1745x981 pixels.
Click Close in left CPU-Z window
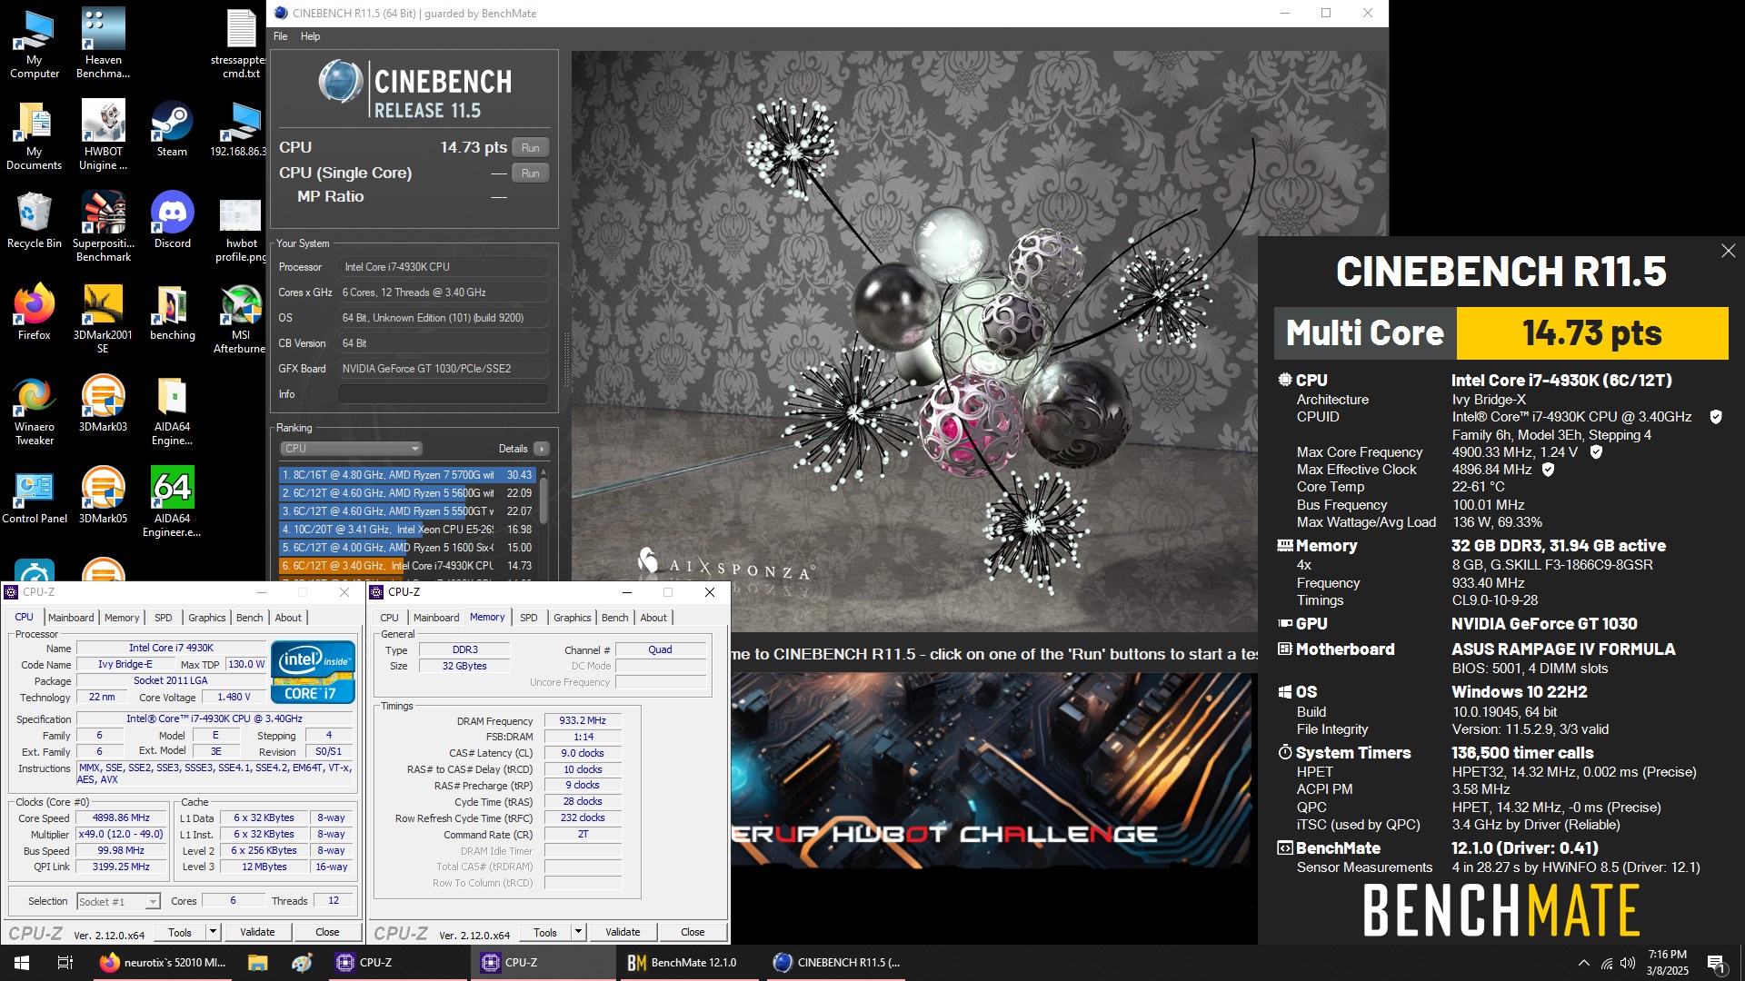point(327,932)
